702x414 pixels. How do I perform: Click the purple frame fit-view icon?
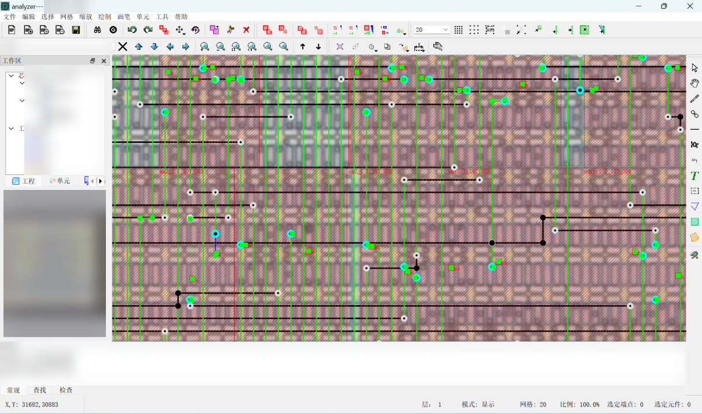[340, 47]
